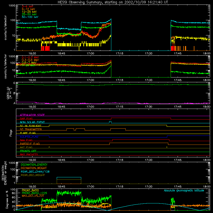Click the Absolute geomagnetic latitude label
The height and width of the screenshot is (213, 213).
coord(184,190)
